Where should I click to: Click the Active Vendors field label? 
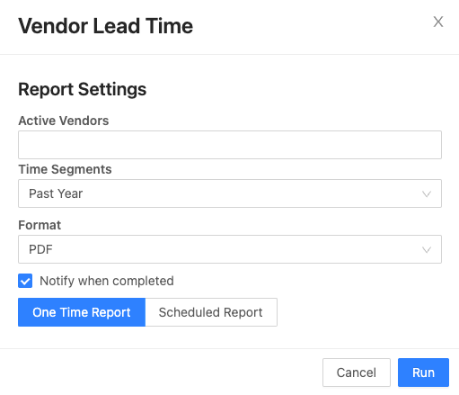[64, 121]
